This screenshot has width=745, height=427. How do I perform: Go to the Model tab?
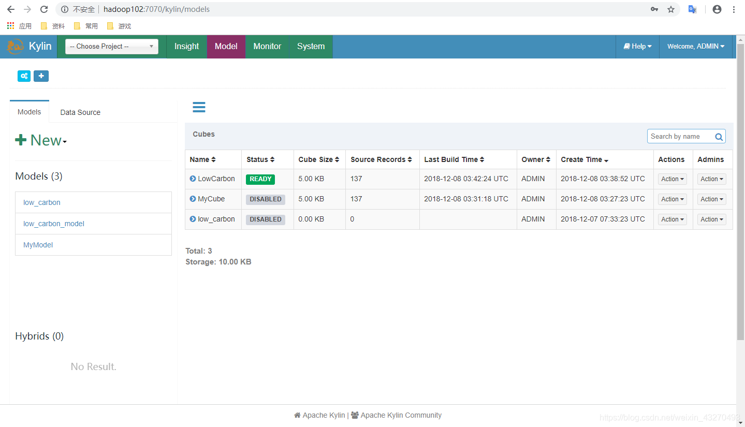(x=226, y=47)
